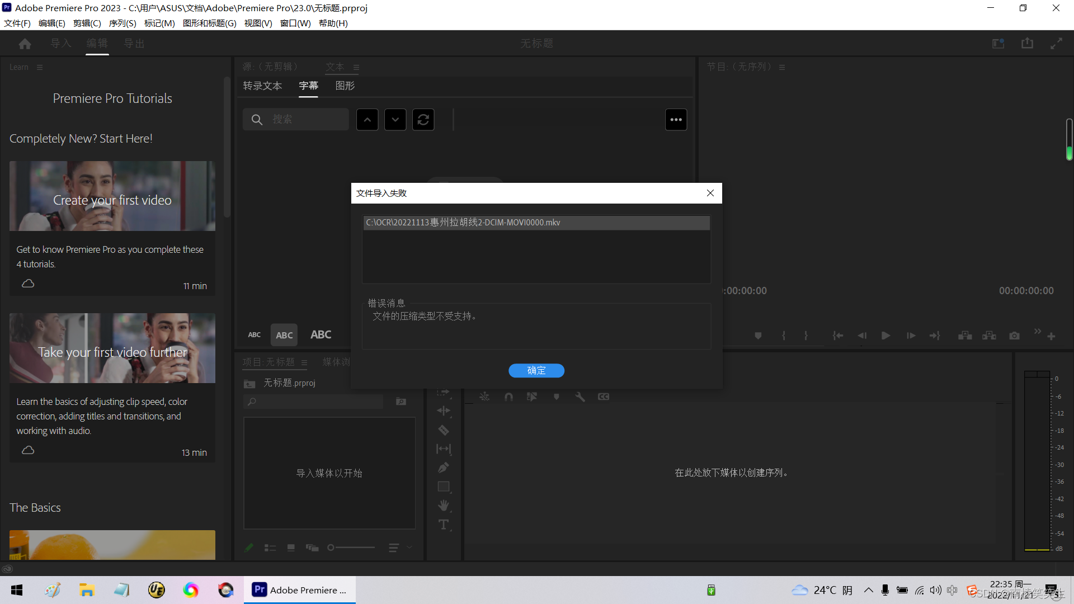Image resolution: width=1074 pixels, height=604 pixels.
Task: Click the quick export share icon
Action: tap(1027, 43)
